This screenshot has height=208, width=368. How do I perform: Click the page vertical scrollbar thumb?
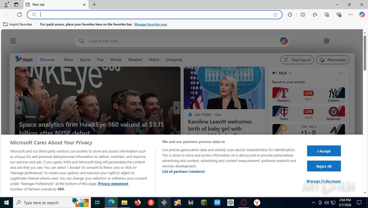click(x=365, y=53)
